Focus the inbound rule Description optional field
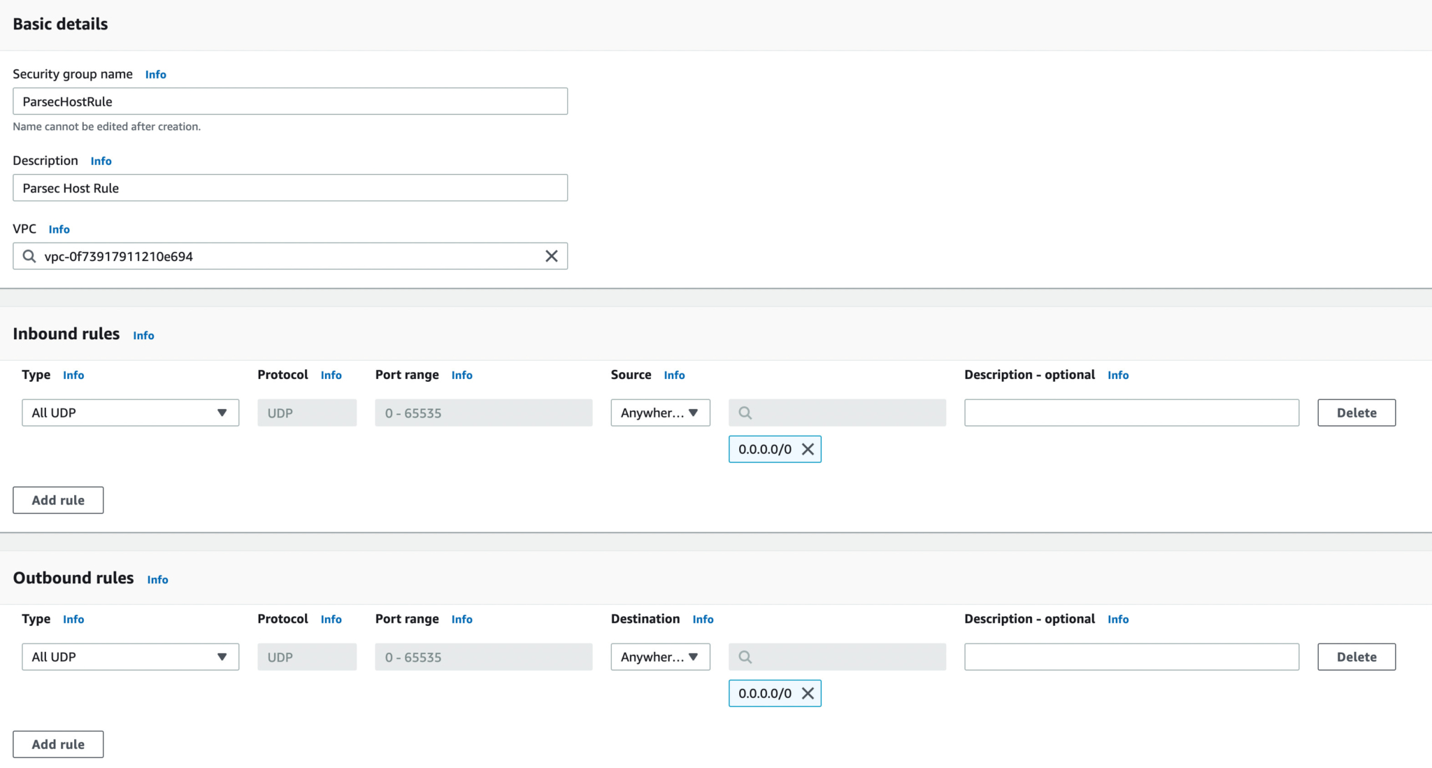Screen dimensions: 1432x768 (1131, 413)
